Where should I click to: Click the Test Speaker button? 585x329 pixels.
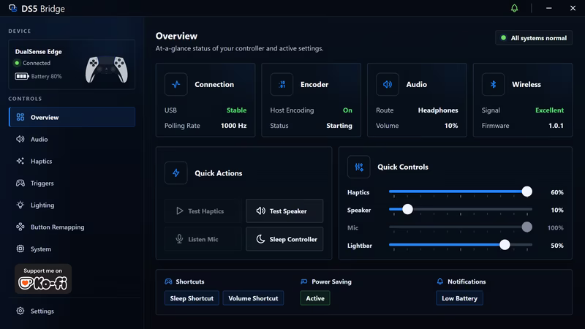pyautogui.click(x=284, y=211)
